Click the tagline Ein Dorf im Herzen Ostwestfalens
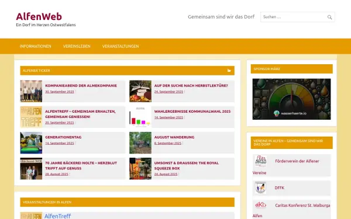The height and width of the screenshot is (219, 351). (x=46, y=25)
